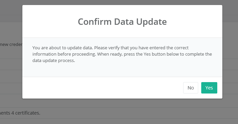The height and width of the screenshot is (124, 238).
Task: Click the empty footer area left of No
Action: point(103,88)
